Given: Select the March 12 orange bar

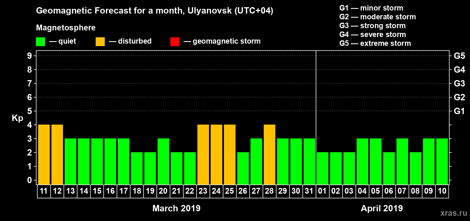Looking at the screenshot, I should click(57, 155).
